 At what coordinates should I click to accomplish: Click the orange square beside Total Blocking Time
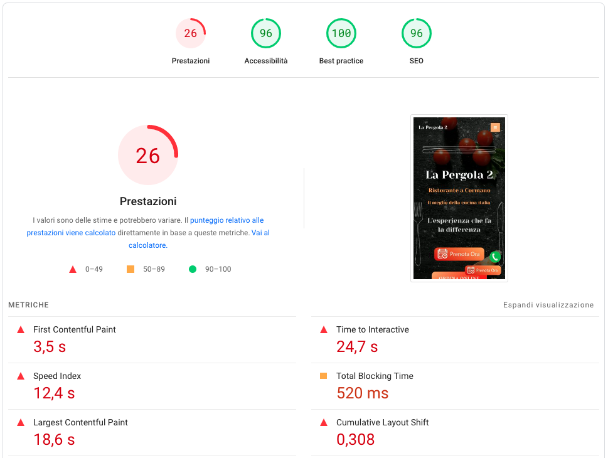[323, 376]
